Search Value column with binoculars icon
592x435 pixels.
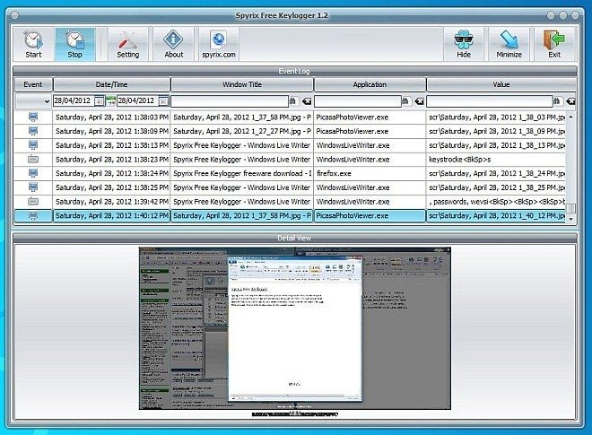point(557,100)
